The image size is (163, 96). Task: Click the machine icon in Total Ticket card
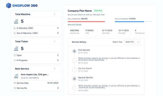[16, 49]
